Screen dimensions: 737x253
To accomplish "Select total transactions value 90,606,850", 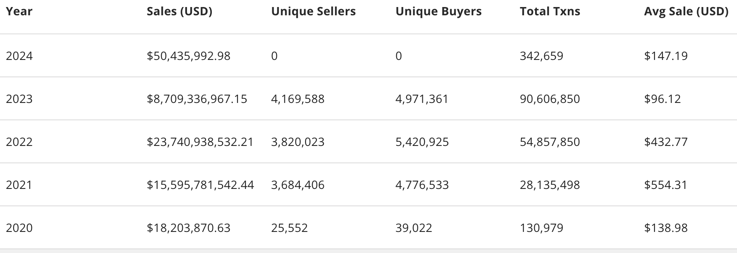I will [x=550, y=99].
